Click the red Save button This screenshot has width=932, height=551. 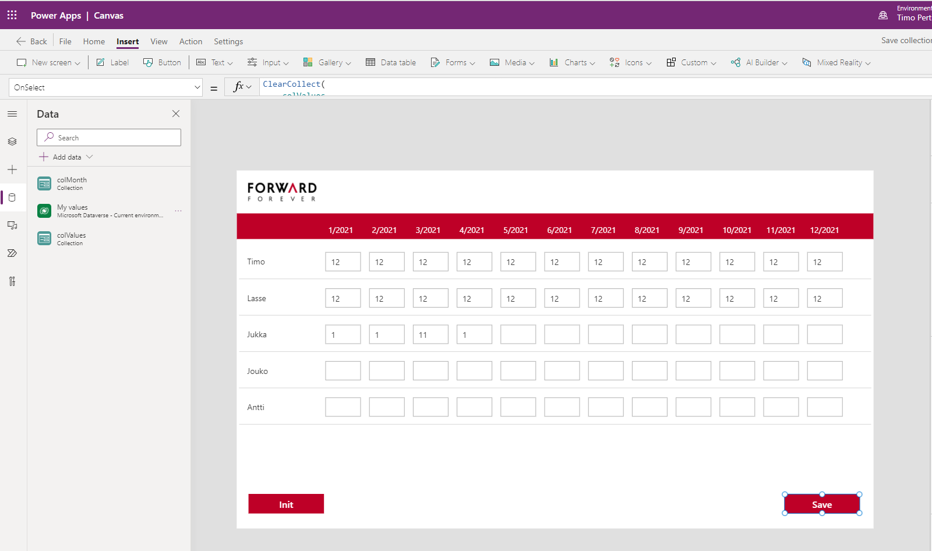[x=821, y=504]
